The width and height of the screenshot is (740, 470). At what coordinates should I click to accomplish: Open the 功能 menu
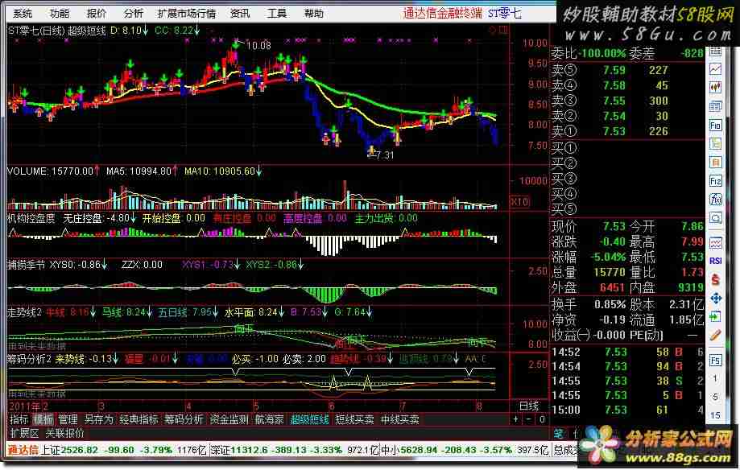tap(60, 13)
